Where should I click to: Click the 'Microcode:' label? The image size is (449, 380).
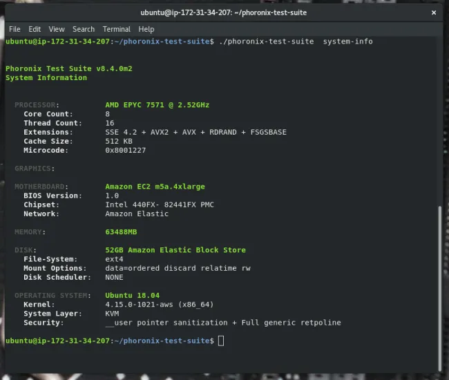(46, 151)
